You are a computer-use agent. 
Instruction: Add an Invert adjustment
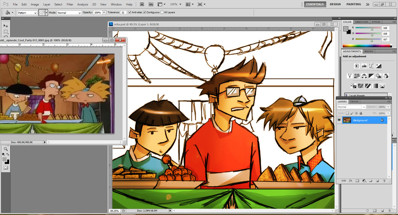coord(353,86)
